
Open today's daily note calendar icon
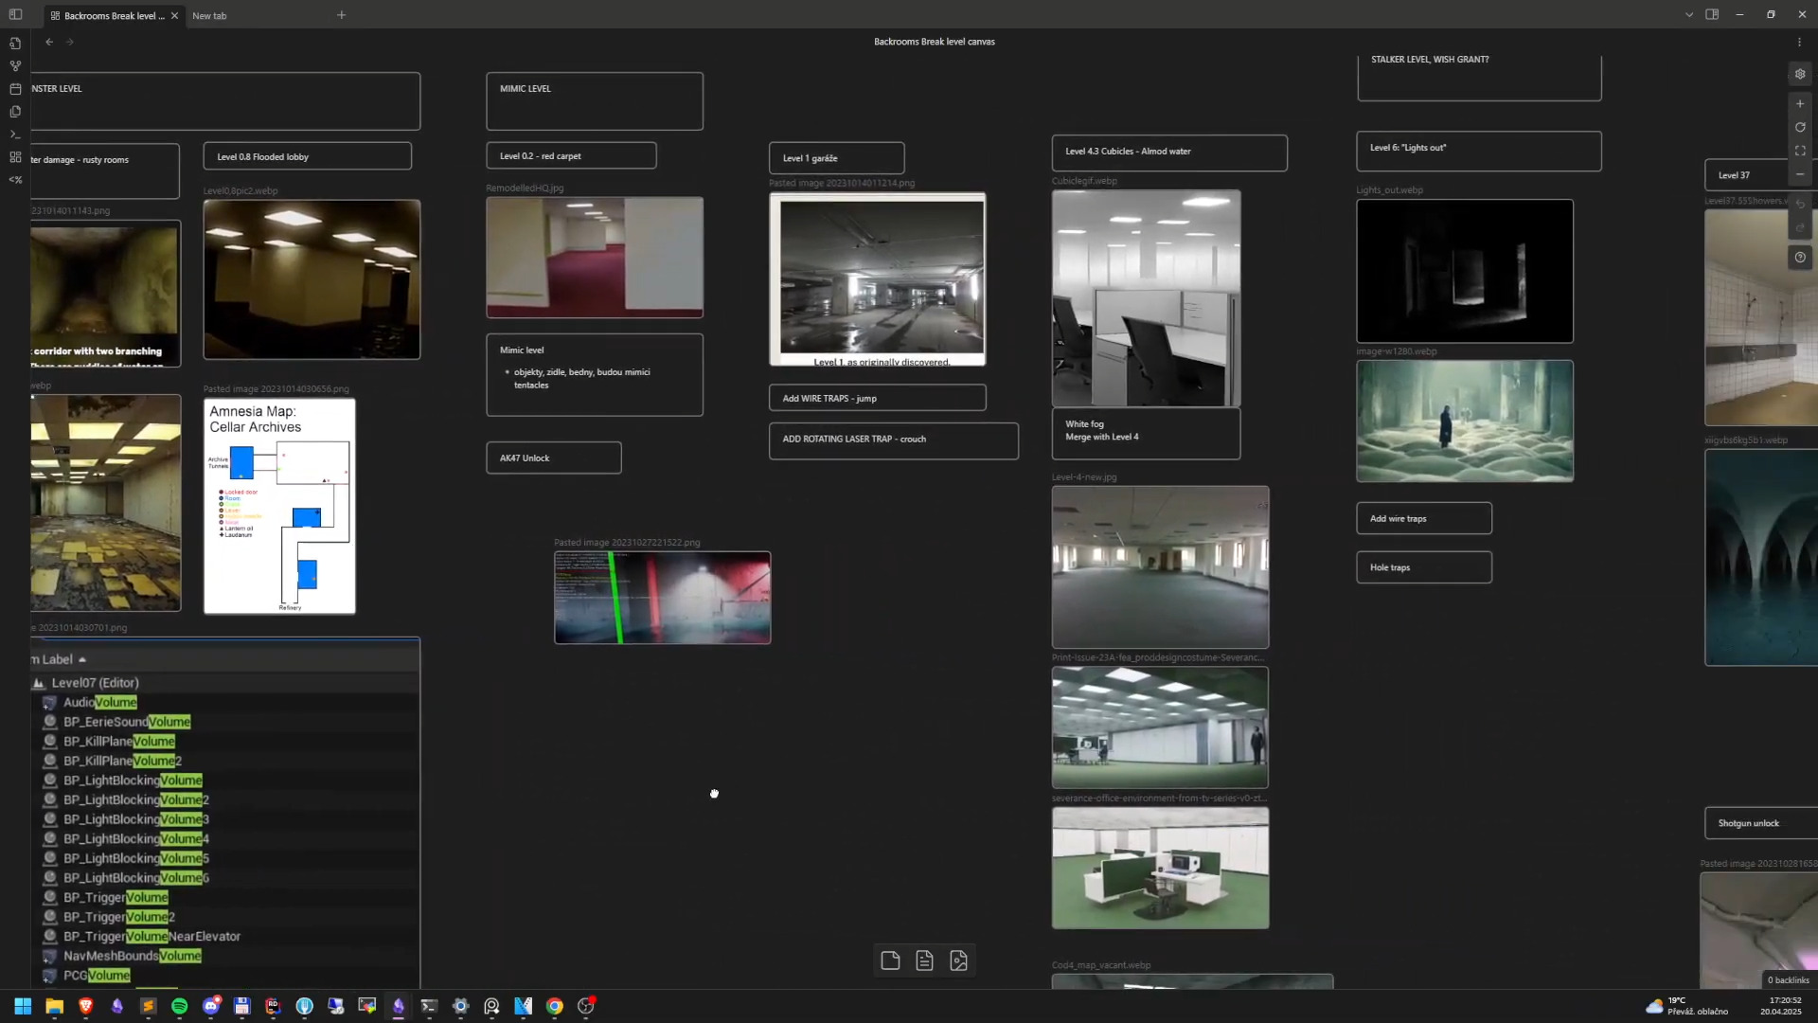pos(15,89)
